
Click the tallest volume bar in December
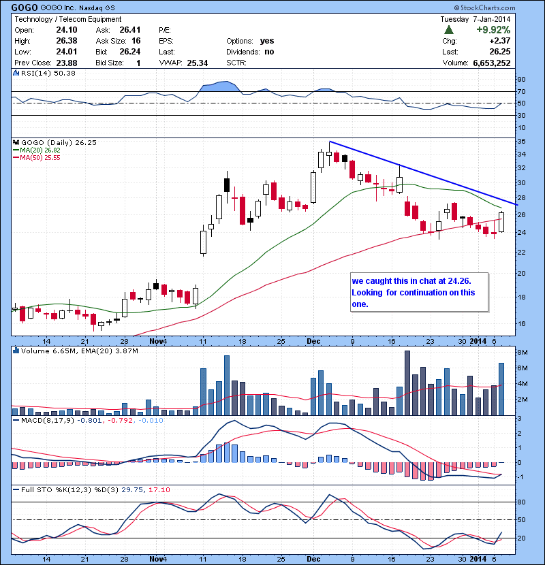[x=407, y=383]
